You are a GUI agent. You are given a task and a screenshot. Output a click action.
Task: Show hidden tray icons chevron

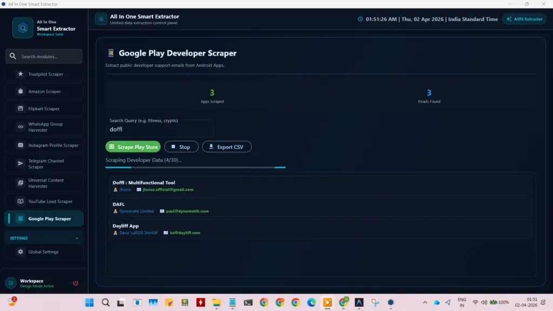(x=425, y=302)
